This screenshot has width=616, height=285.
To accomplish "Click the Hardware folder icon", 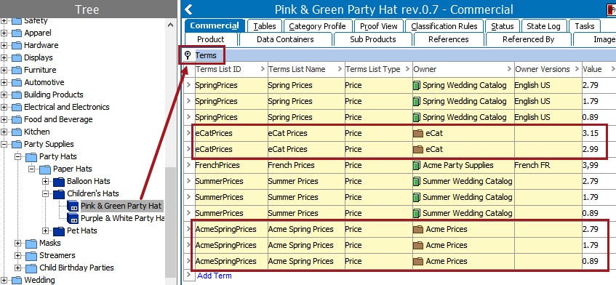I will [x=17, y=46].
